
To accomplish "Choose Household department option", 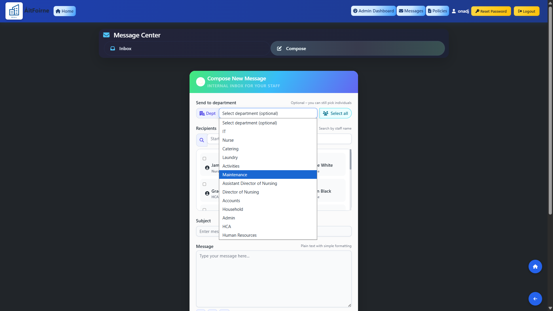I will (x=268, y=209).
